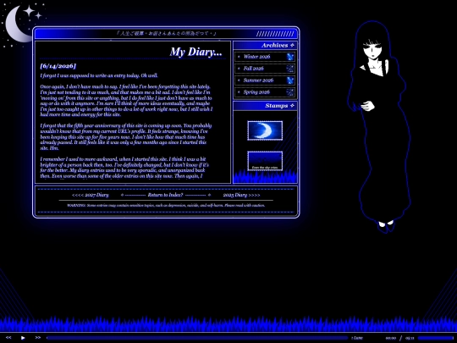The width and height of the screenshot is (457, 343).
Task: Seek within the song progress bar
Action: [197, 338]
